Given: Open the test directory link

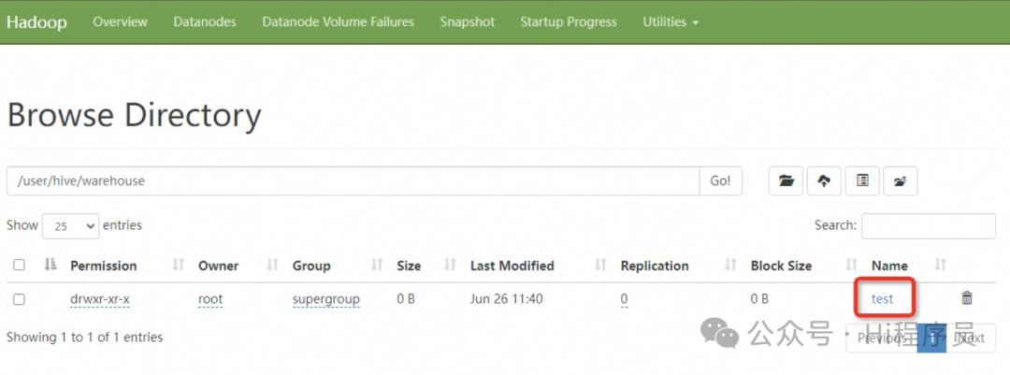Looking at the screenshot, I should pos(883,299).
